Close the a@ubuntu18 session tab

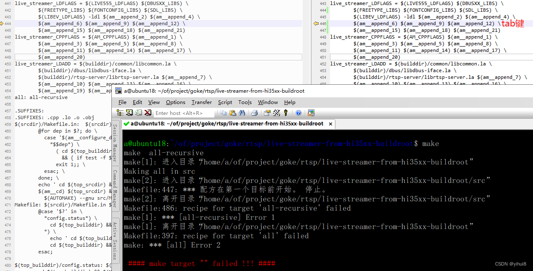coord(330,124)
